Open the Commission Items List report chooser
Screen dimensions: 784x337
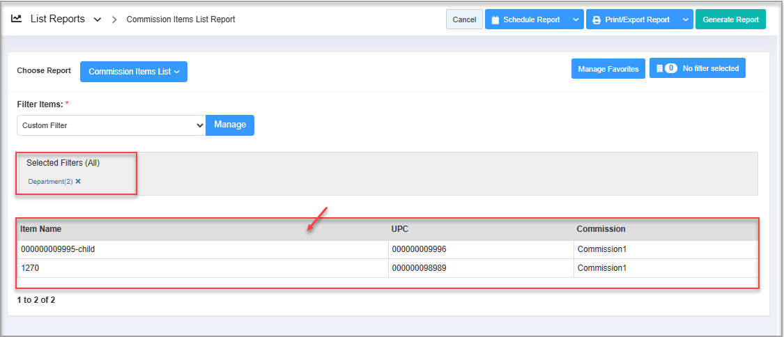click(134, 72)
